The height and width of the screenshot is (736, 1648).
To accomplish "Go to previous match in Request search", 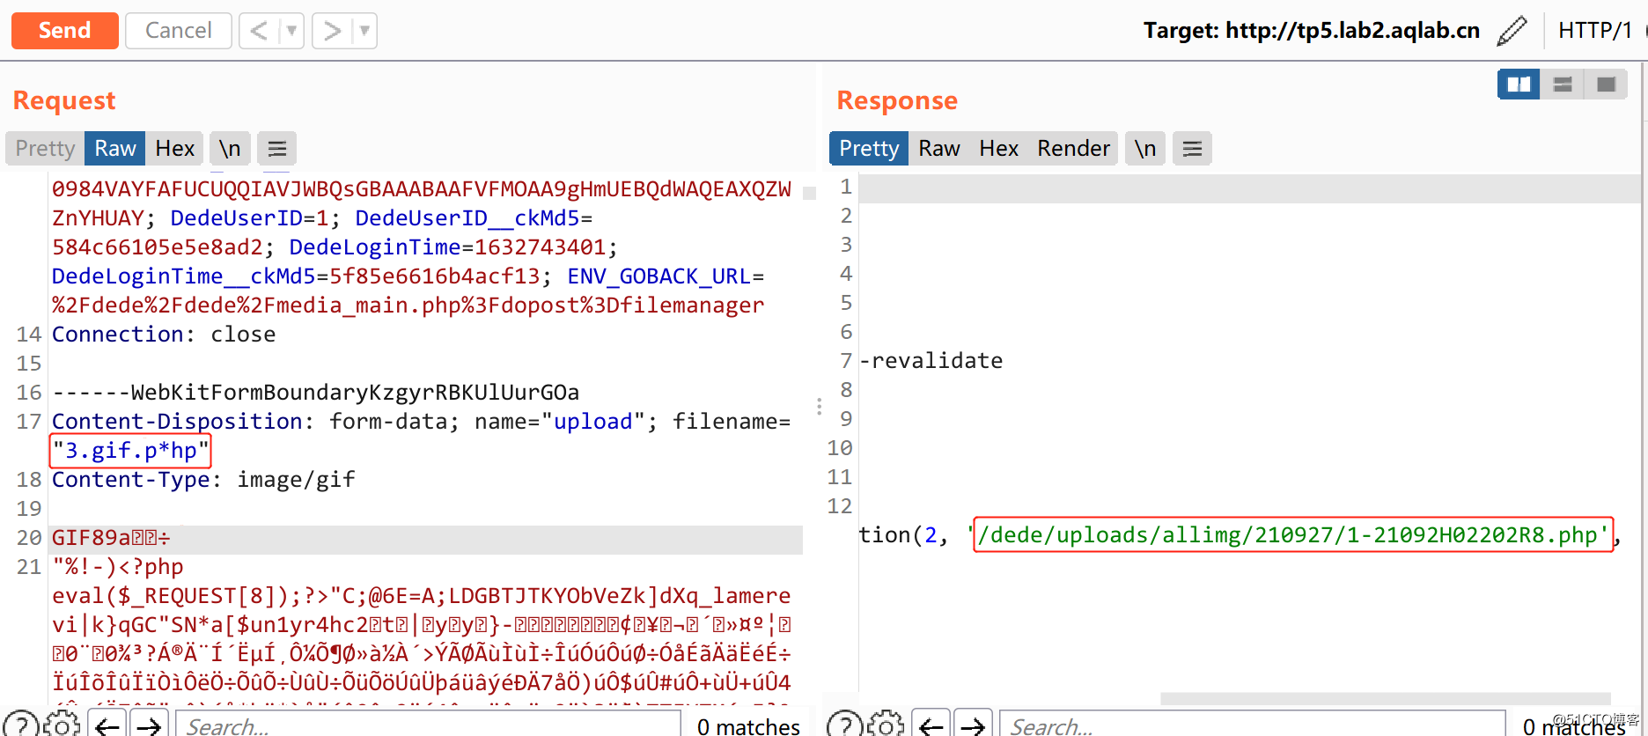I will point(107,726).
